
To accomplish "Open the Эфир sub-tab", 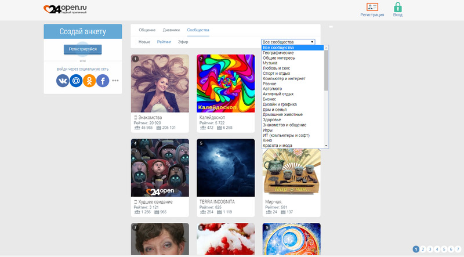I will pos(183,42).
